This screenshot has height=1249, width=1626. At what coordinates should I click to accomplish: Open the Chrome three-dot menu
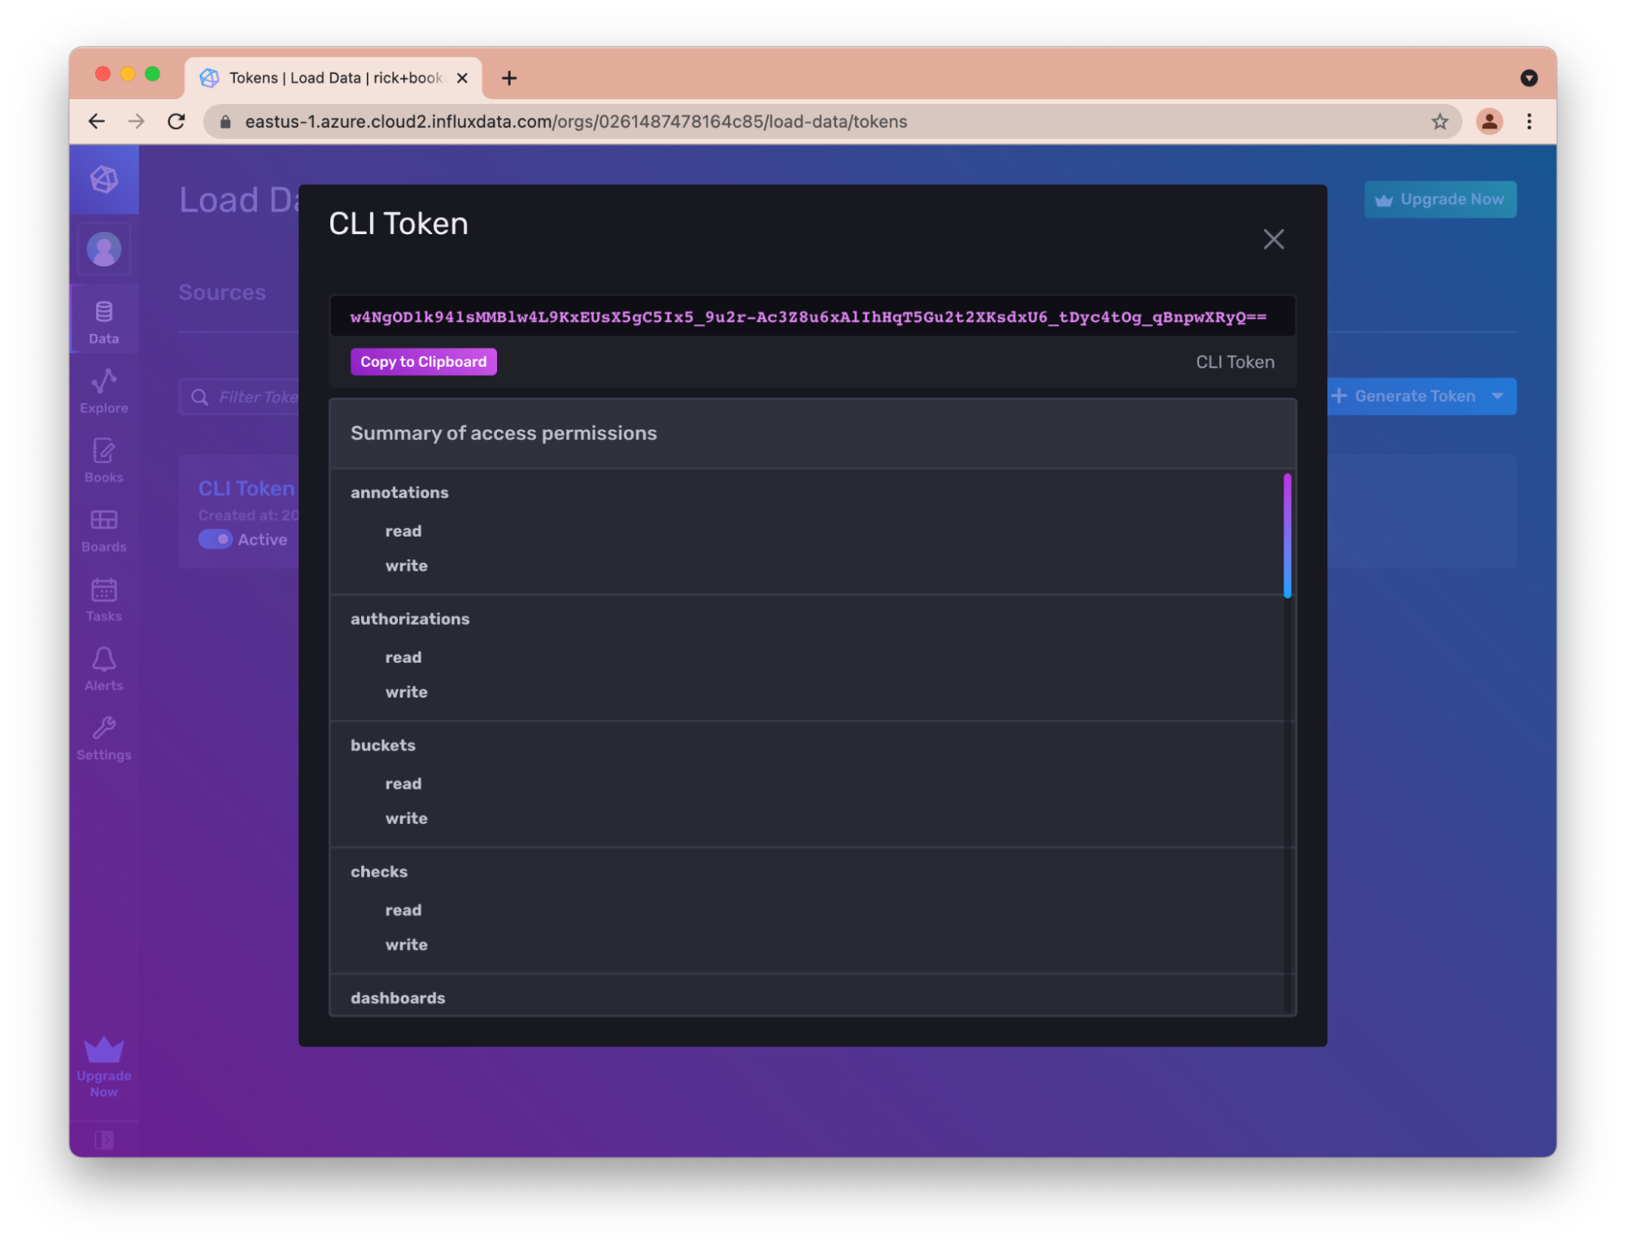(x=1528, y=122)
